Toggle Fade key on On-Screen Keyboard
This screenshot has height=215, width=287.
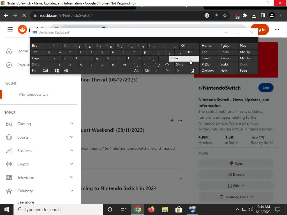pos(247,71)
